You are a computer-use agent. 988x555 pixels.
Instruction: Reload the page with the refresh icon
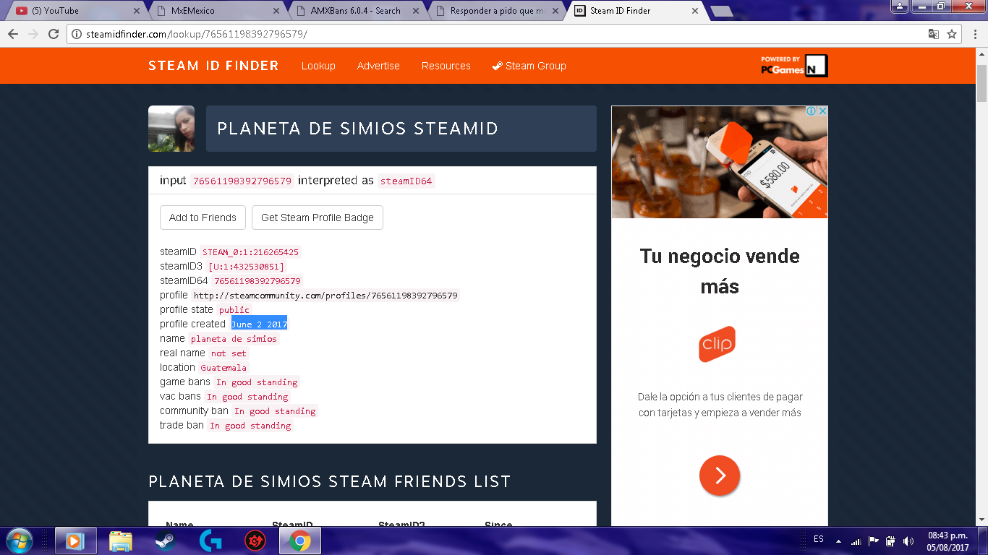(54, 34)
